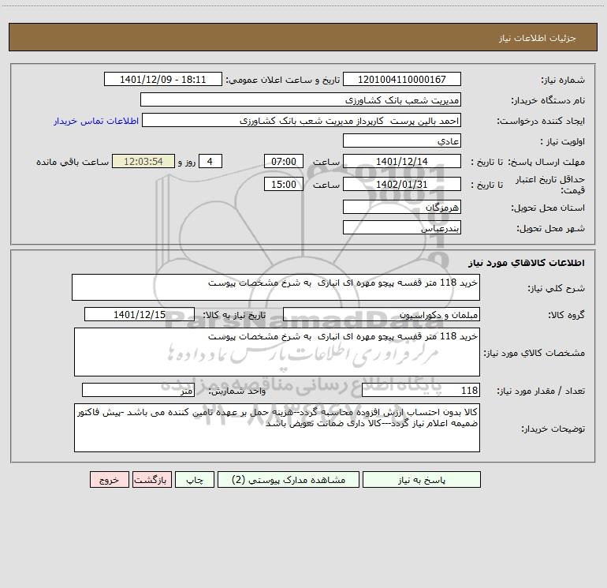This screenshot has height=588, width=607.
Task: Click label 'ساعت باقی مانده'
Action: click(73, 162)
